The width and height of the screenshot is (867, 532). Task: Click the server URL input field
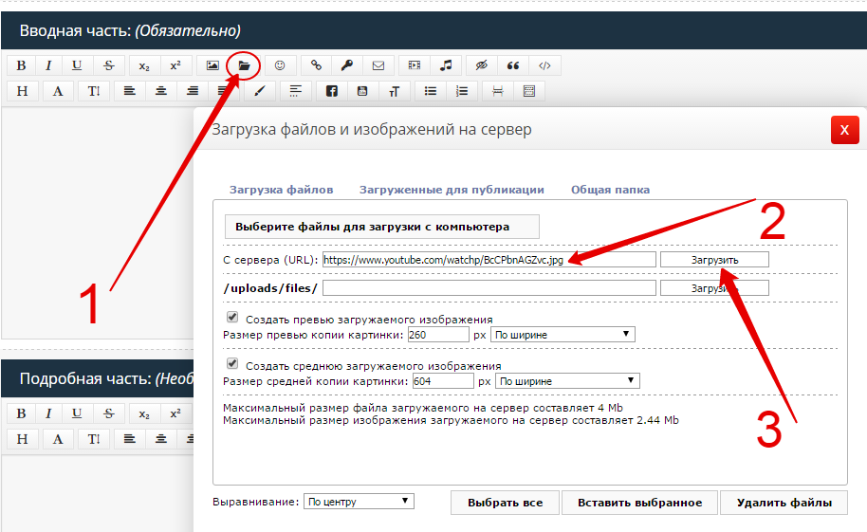(x=489, y=259)
